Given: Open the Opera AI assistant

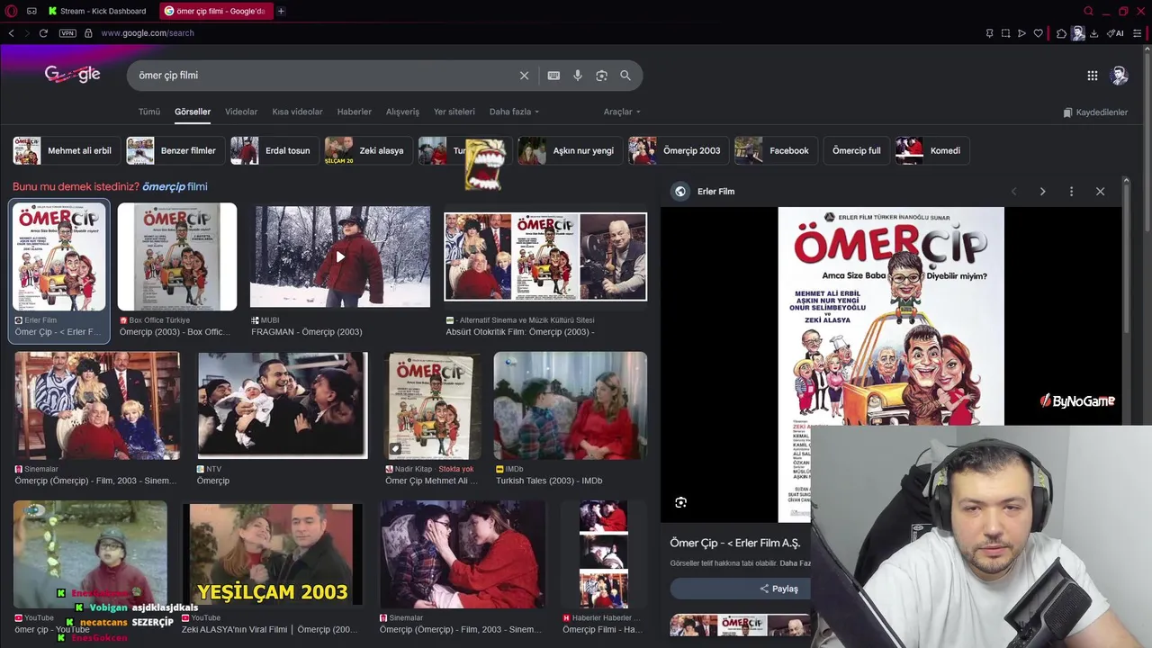Looking at the screenshot, I should click(x=1116, y=33).
